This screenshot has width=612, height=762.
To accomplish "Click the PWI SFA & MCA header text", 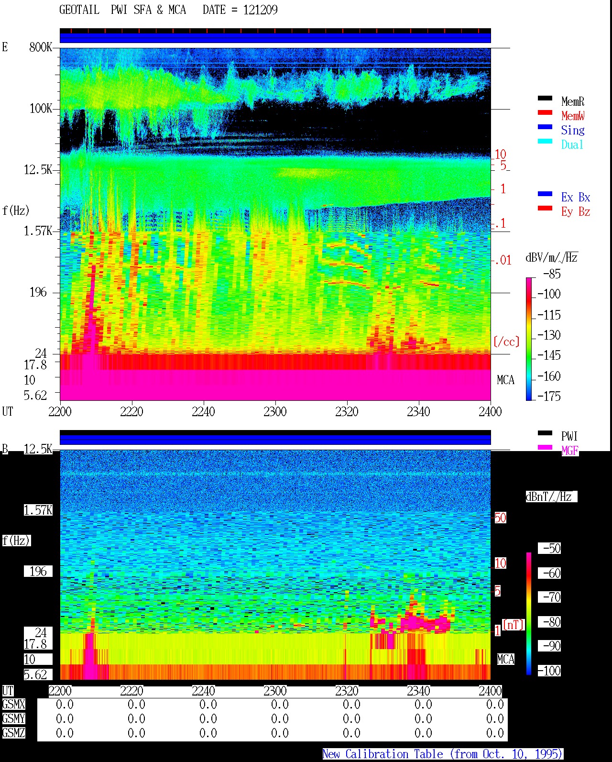I will pyautogui.click(x=148, y=10).
